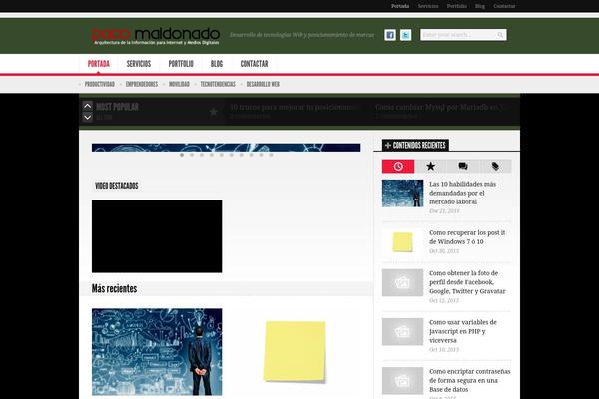Open '10 trucos para mejorar' popular post
This screenshot has width=599, height=399.
coord(293,108)
